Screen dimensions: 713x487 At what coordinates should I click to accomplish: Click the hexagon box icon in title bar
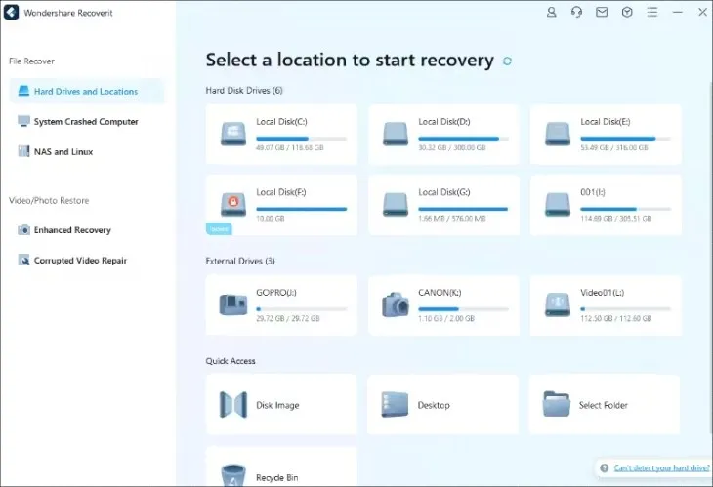[x=627, y=13]
